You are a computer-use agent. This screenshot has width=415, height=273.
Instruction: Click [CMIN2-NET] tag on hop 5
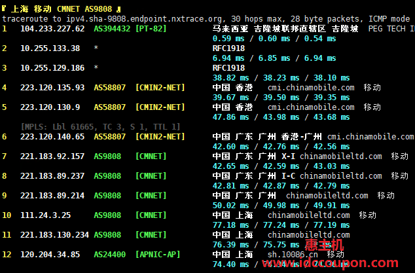coord(160,107)
